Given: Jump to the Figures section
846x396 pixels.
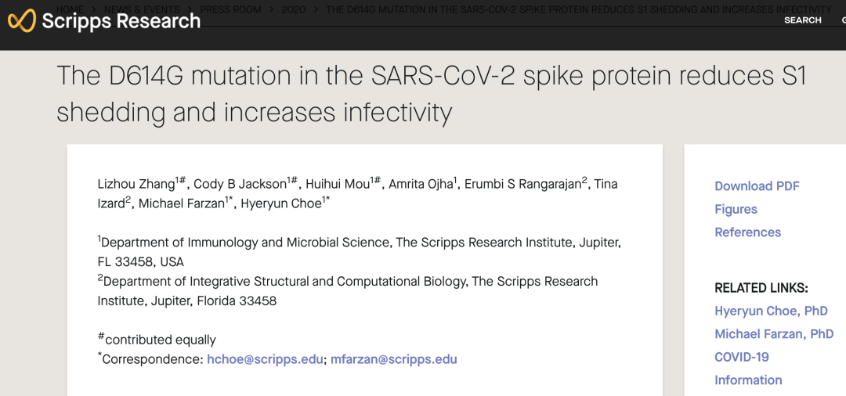Looking at the screenshot, I should (736, 209).
